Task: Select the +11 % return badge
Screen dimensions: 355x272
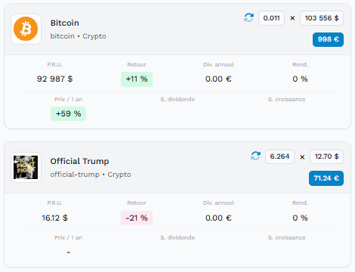Action: [137, 79]
